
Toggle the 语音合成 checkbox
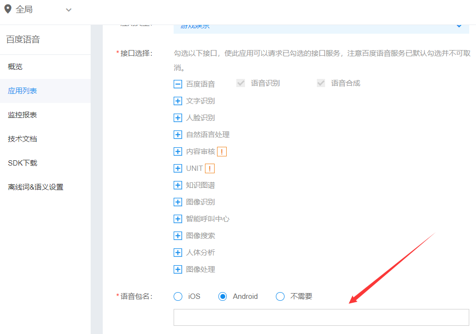pos(321,83)
